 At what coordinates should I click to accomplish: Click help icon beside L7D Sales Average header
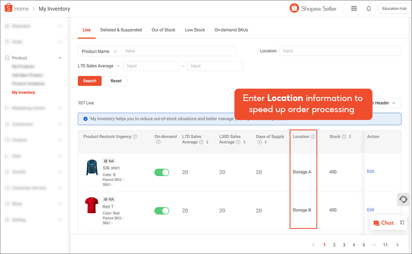click(201, 142)
